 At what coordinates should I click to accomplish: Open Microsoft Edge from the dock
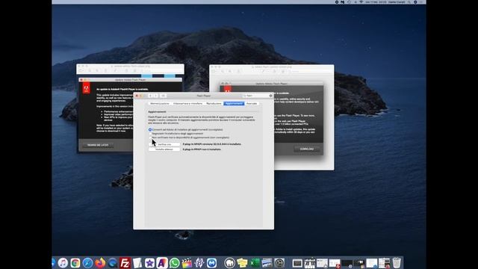click(x=113, y=263)
